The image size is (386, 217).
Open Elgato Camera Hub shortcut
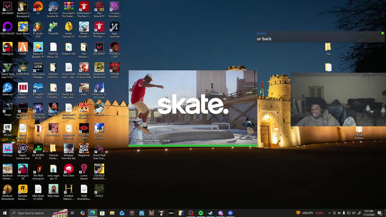[x=23, y=151]
